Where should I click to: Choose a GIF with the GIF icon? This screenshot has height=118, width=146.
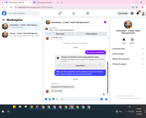tap(57, 99)
